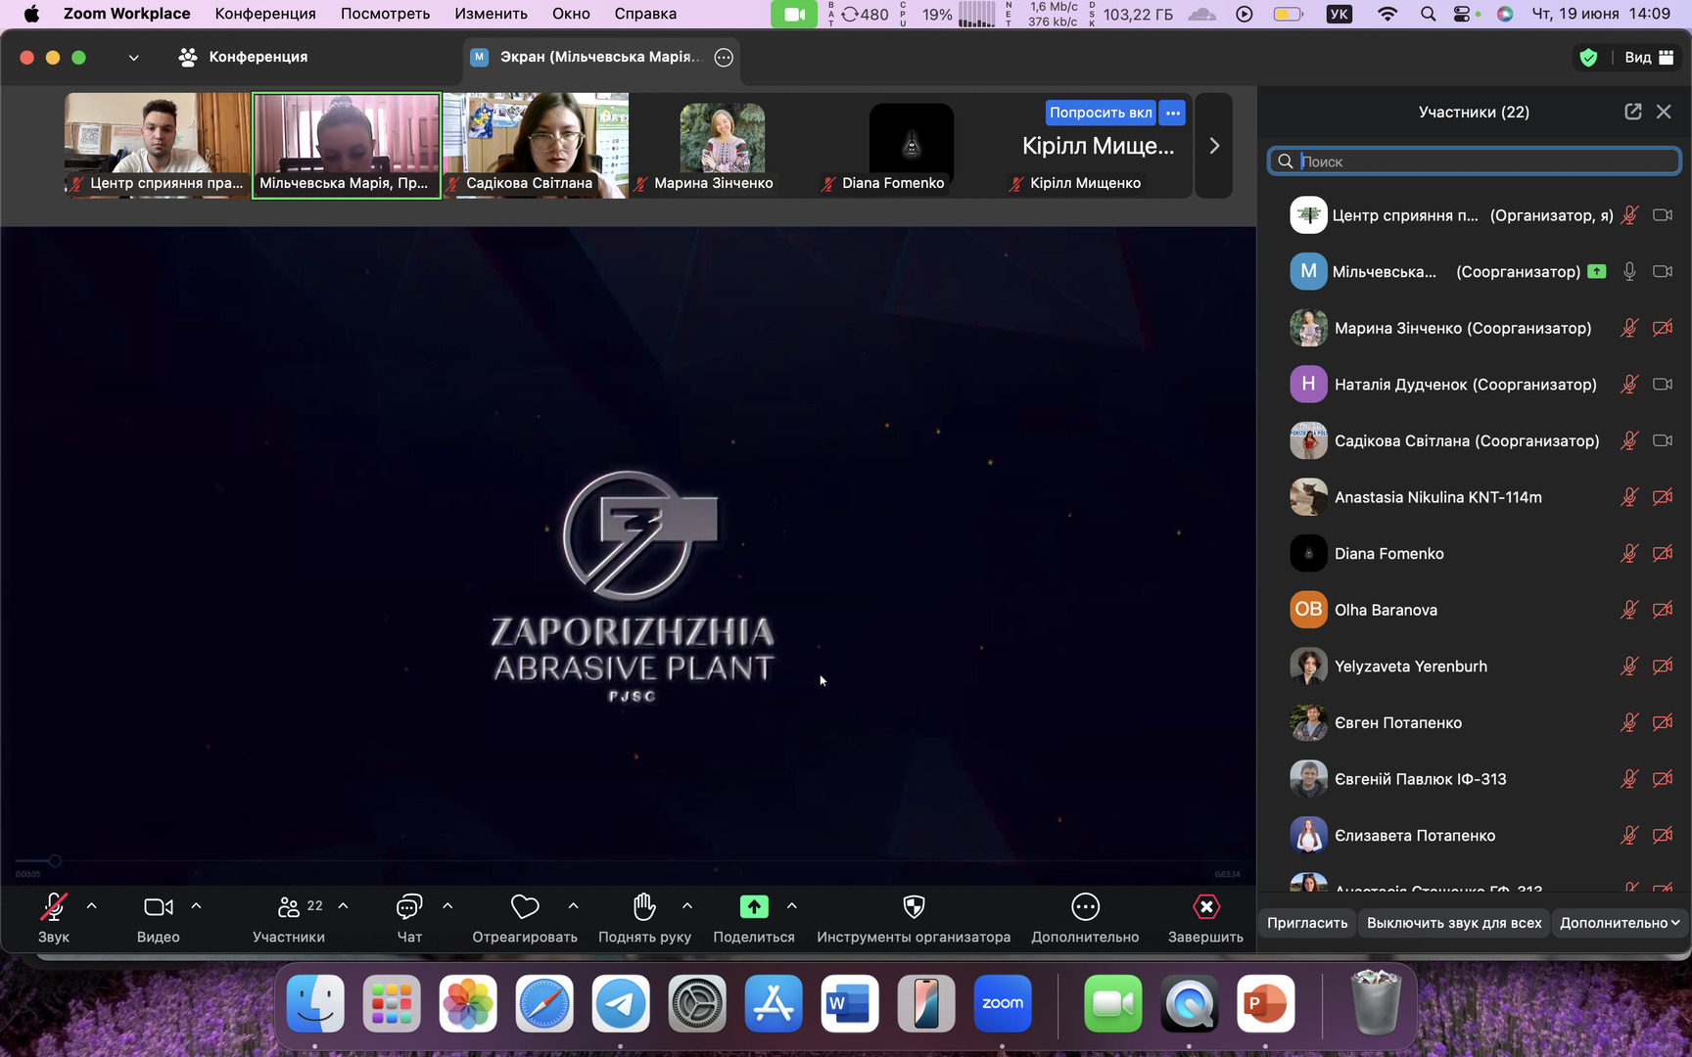
Task: Open the Конференция menu in menu bar
Action: (265, 14)
